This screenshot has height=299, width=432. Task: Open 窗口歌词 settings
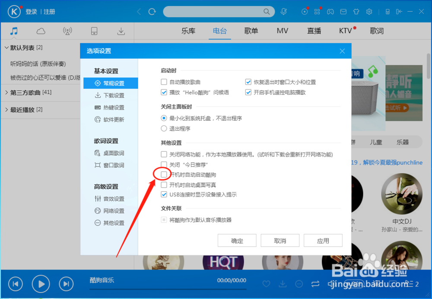pos(111,165)
